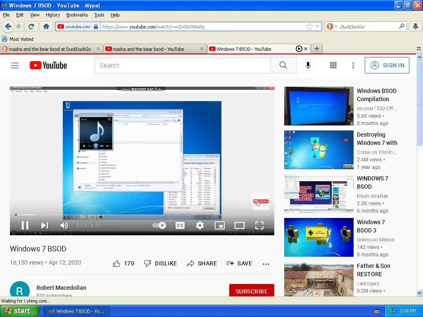423x317 pixels.
Task: Click in the YouTube Search field
Action: pyautogui.click(x=182, y=65)
